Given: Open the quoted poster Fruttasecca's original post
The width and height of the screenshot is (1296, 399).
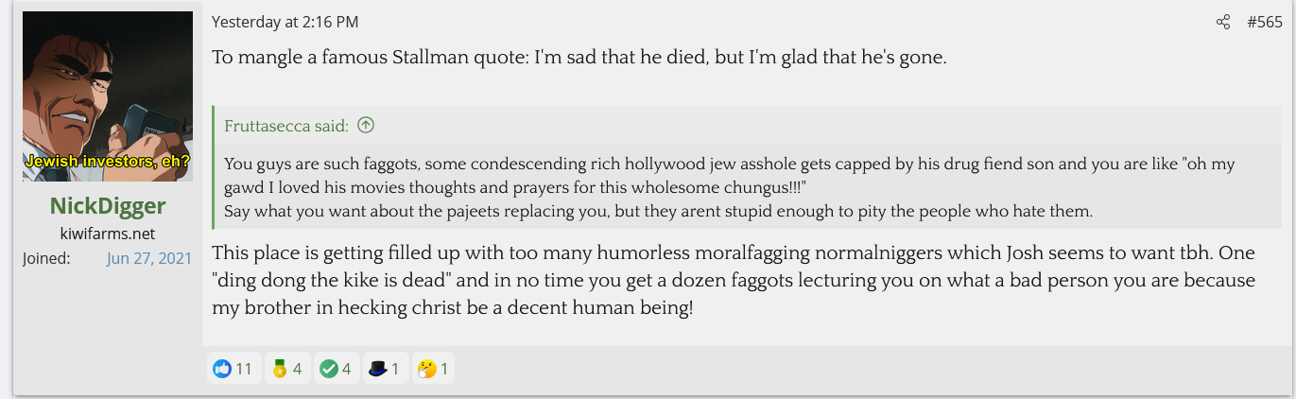Looking at the screenshot, I should pos(286,126).
